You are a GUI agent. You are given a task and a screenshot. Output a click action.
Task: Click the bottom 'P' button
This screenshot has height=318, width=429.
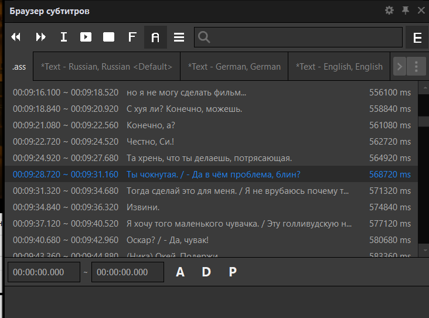[x=233, y=272]
